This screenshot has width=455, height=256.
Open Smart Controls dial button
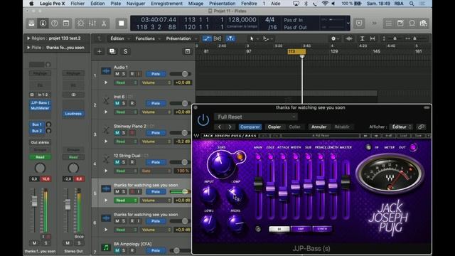[80, 23]
